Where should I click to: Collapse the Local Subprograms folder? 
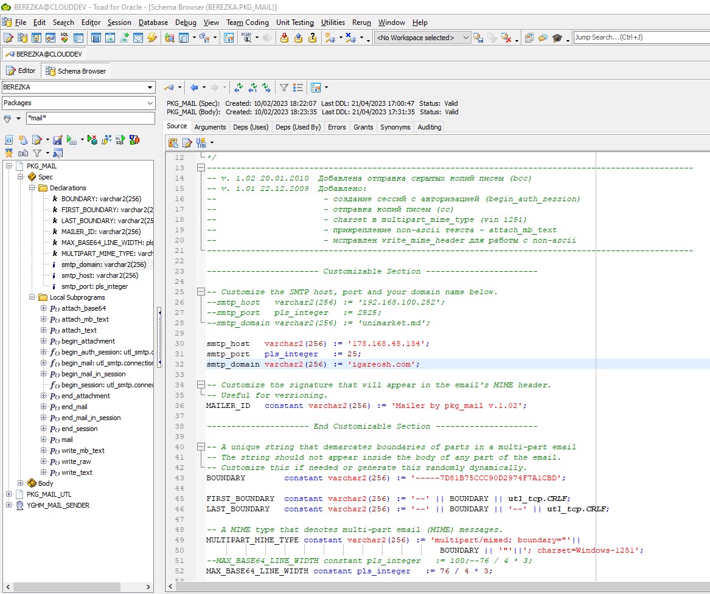[x=32, y=297]
